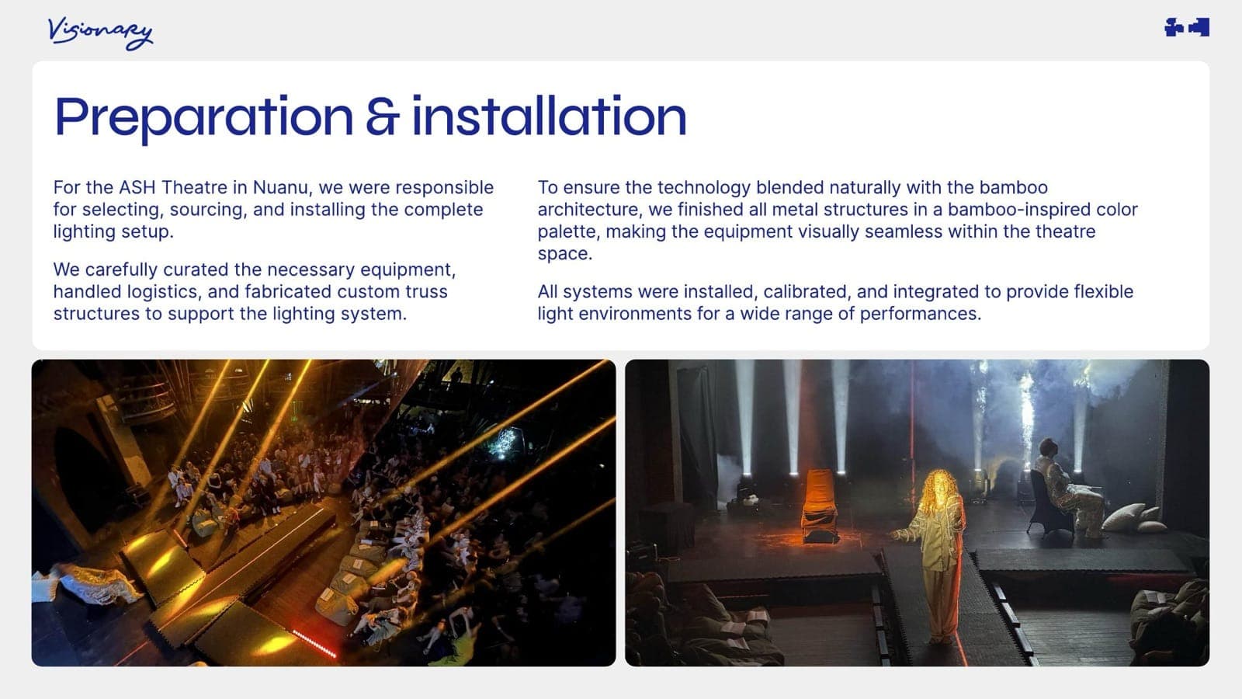The width and height of the screenshot is (1242, 699).
Task: Select the 'Preparation & installation' heading
Action: (x=370, y=116)
